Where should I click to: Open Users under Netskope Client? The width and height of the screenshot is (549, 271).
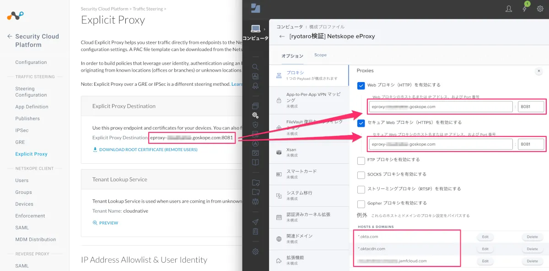[22, 181]
